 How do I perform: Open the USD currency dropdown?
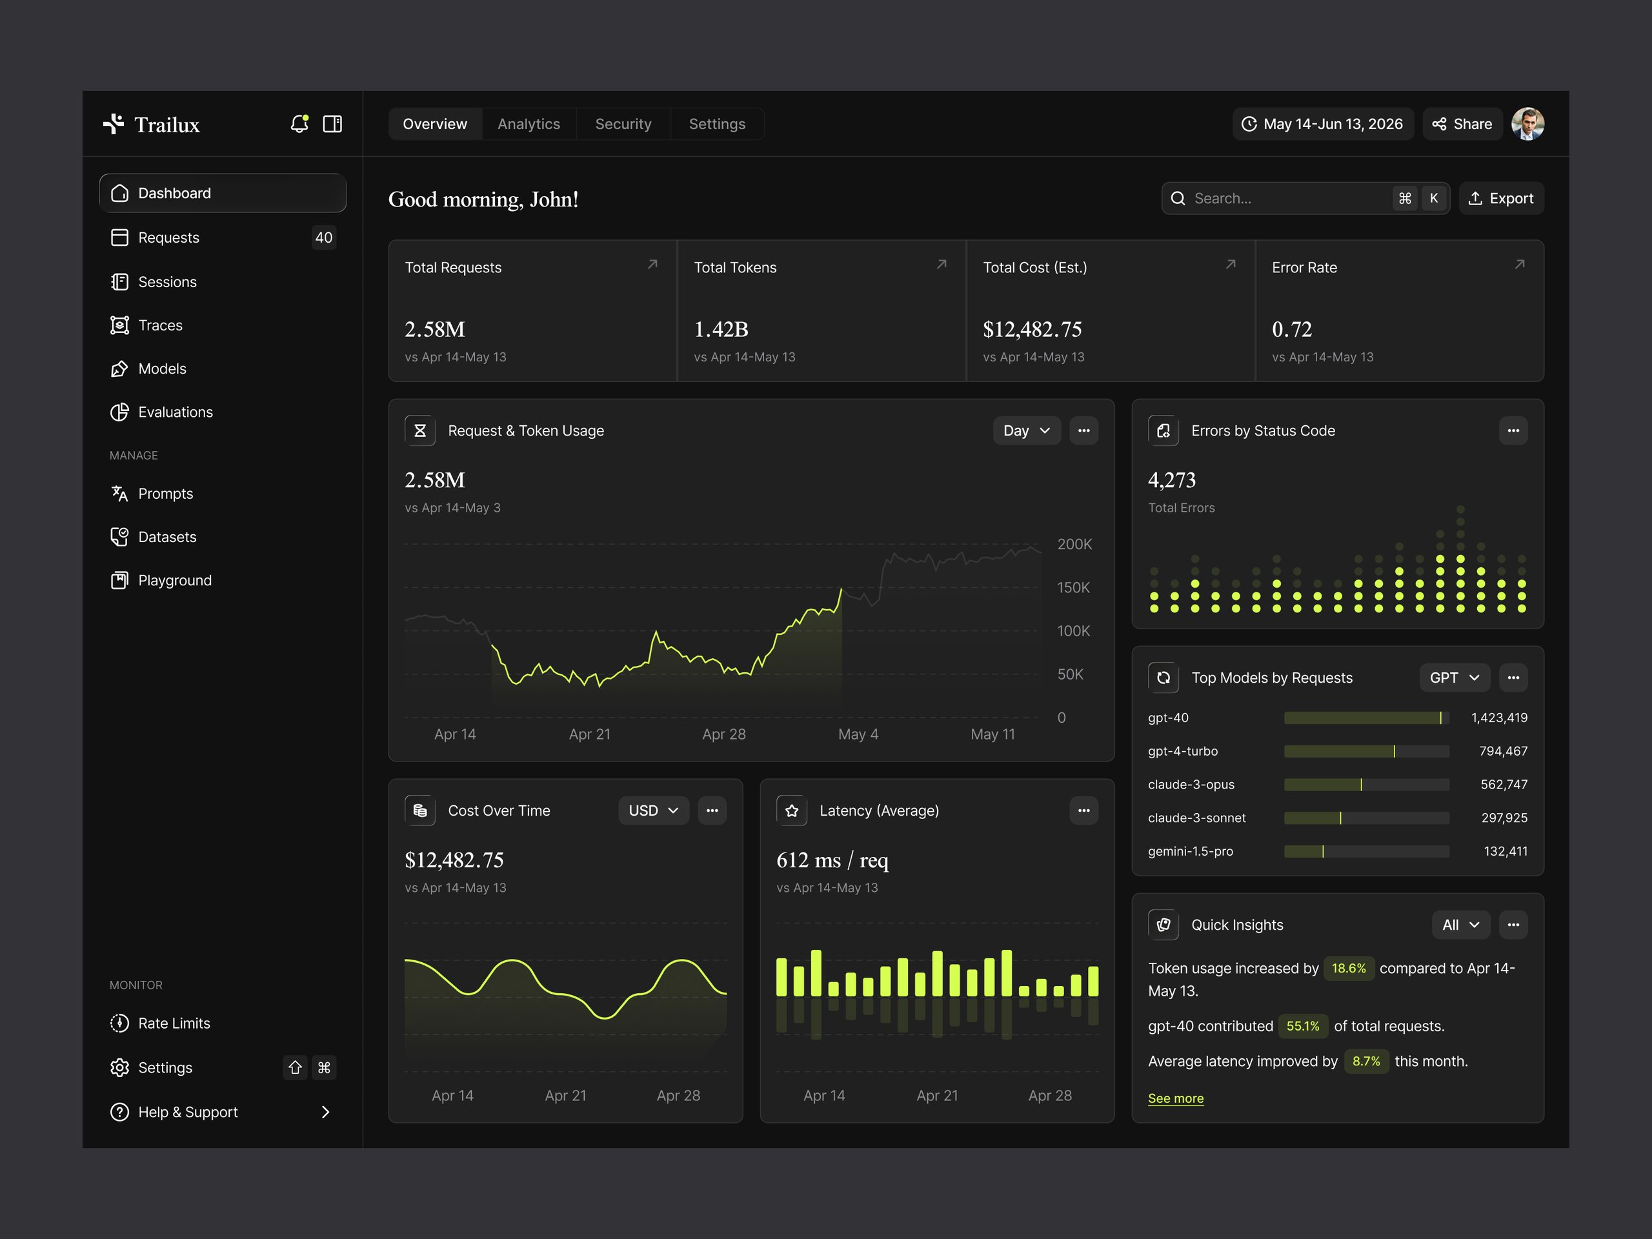click(x=654, y=811)
